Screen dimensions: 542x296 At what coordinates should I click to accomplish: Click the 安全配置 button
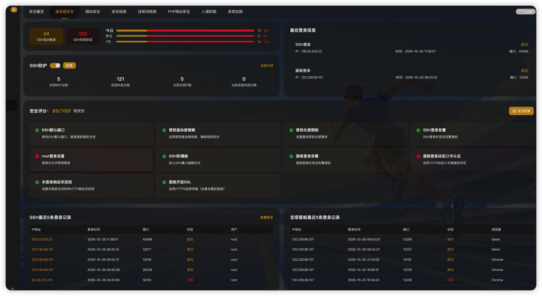[521, 111]
